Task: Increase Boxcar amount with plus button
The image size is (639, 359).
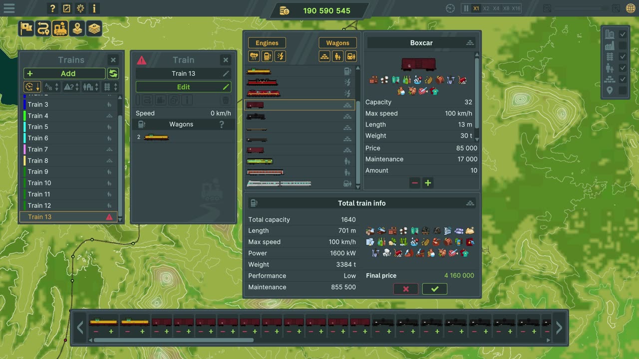Action: (428, 183)
